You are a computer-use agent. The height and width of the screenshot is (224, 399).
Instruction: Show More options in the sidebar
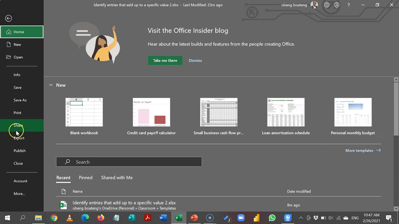point(22,194)
